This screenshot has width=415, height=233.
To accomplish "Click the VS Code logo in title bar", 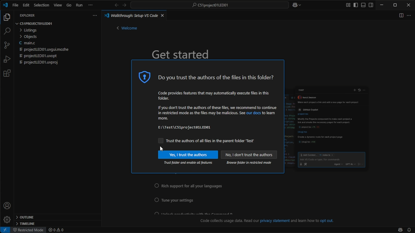I will coord(5,5).
